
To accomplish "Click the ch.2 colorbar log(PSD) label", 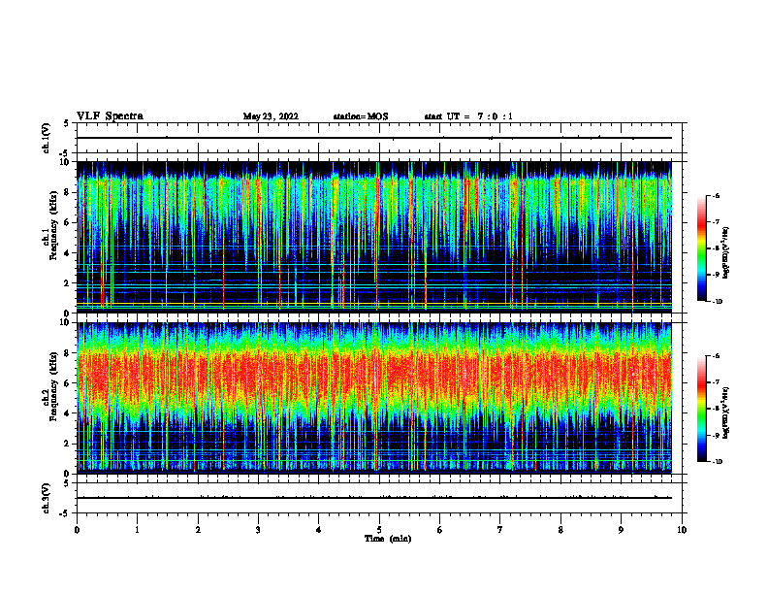I will coord(726,413).
